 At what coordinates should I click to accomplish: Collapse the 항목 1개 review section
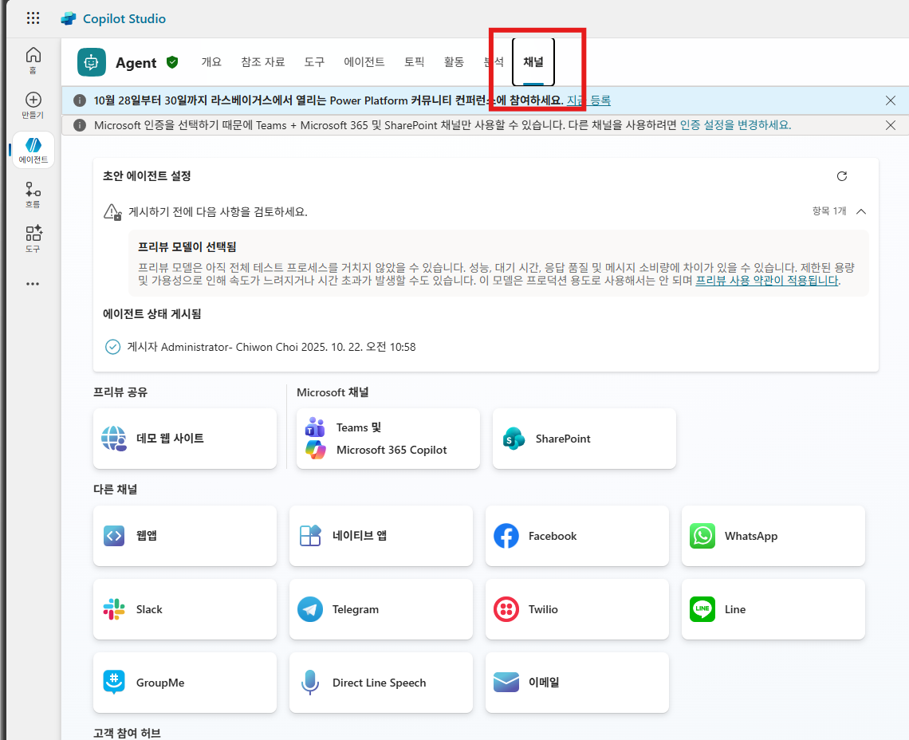click(861, 211)
